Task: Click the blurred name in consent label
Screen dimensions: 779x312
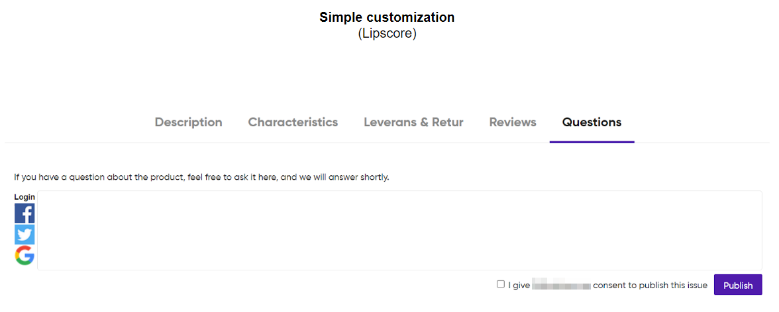Action: [561, 286]
